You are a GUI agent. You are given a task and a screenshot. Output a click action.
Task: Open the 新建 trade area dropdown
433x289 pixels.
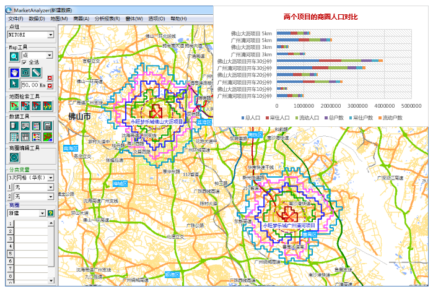[x=42, y=213]
